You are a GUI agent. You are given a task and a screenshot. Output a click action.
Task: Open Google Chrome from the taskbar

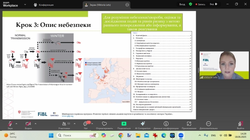coord(121,135)
